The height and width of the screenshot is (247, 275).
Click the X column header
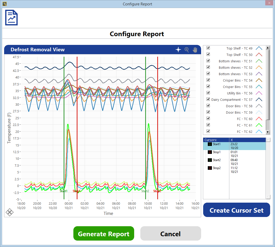(248, 140)
